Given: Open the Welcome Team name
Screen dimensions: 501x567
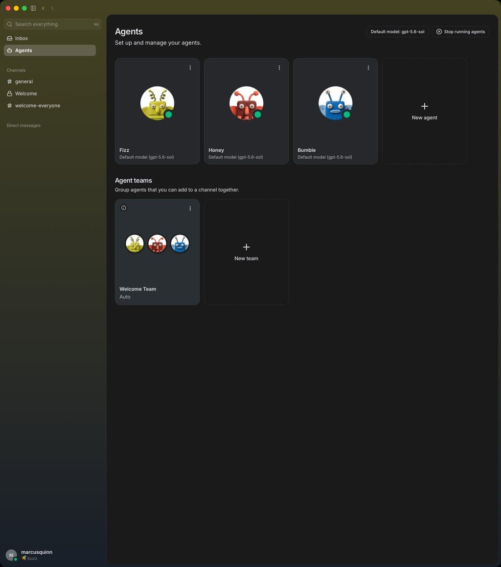Looking at the screenshot, I should coord(137,289).
